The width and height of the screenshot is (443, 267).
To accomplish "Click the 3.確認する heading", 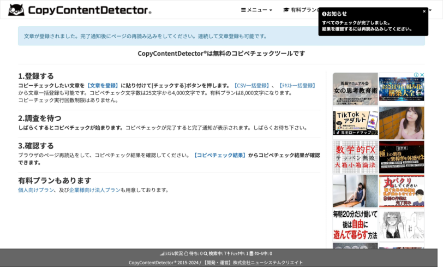I will pos(36,146).
